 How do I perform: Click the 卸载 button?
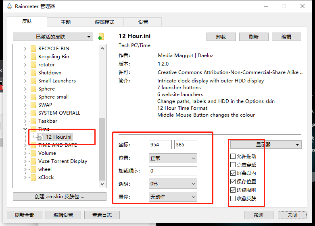[x=221, y=37]
